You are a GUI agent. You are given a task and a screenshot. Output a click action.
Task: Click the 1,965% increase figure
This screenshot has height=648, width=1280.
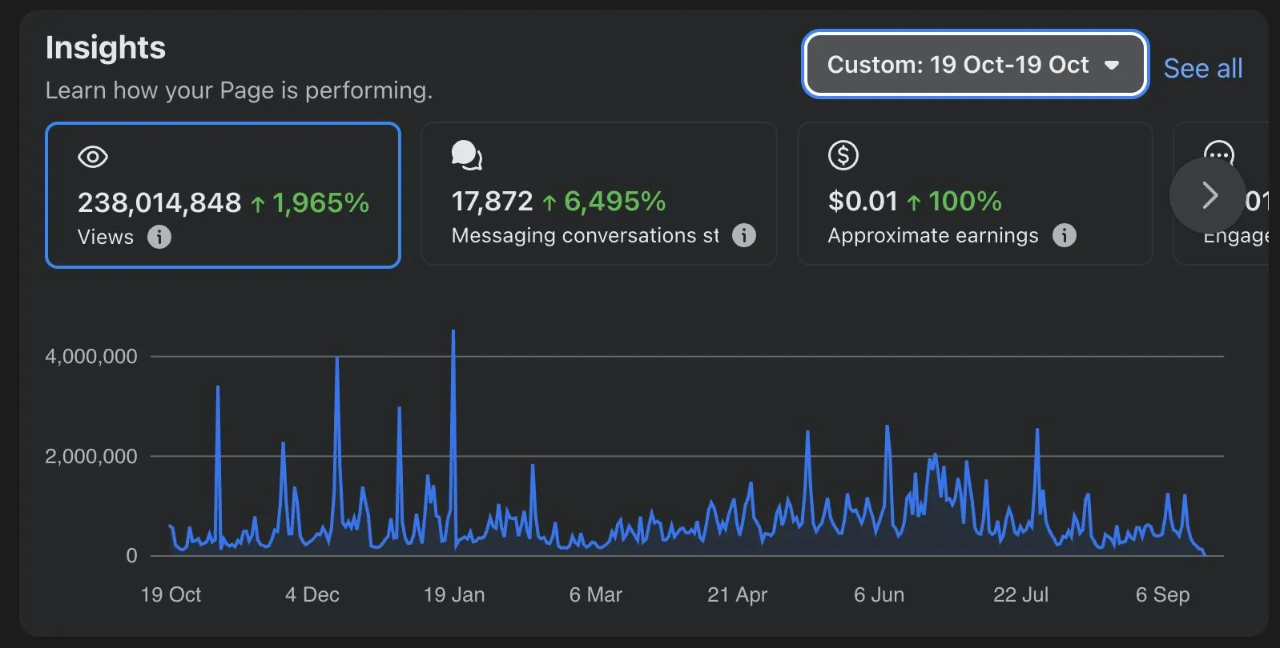320,202
